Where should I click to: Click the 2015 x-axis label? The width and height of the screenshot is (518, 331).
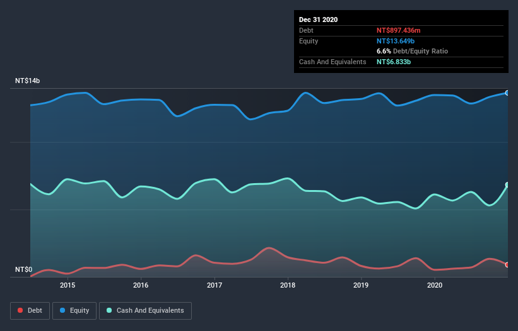pyautogui.click(x=68, y=285)
